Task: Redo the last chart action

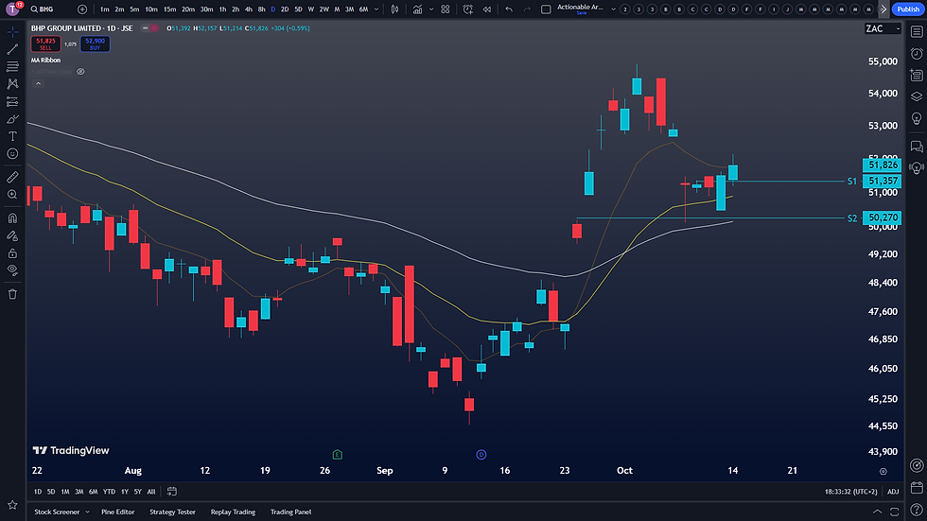Action: tap(527, 9)
